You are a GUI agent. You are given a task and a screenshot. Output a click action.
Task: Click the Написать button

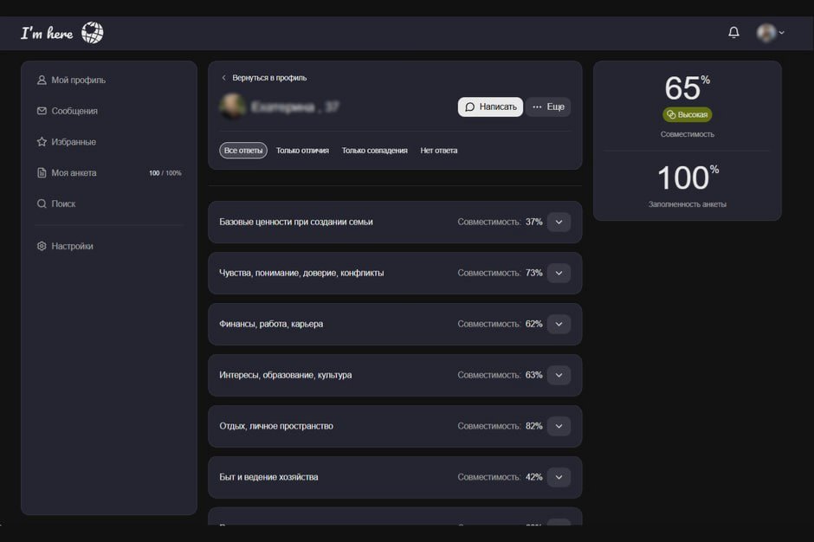(491, 107)
